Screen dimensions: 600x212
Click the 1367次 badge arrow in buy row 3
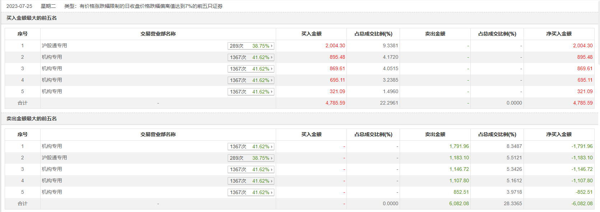coord(272,69)
